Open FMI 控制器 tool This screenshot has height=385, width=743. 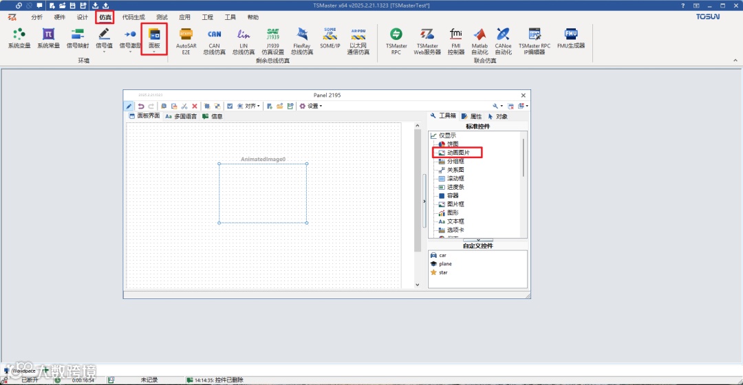click(456, 41)
